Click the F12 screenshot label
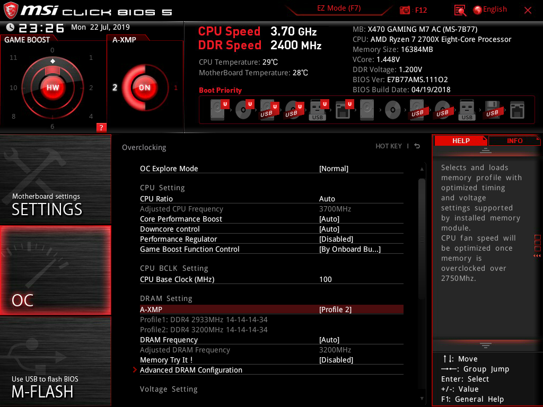Screen dimensions: 543x407 pyautogui.click(x=421, y=10)
